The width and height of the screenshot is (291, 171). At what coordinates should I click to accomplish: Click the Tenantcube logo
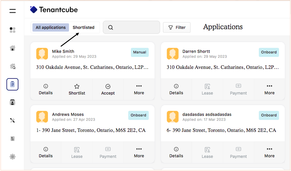(54, 10)
